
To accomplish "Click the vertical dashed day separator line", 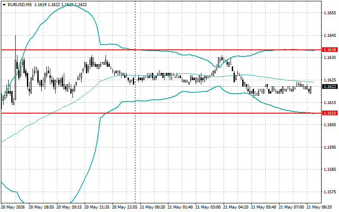I will pos(135,101).
